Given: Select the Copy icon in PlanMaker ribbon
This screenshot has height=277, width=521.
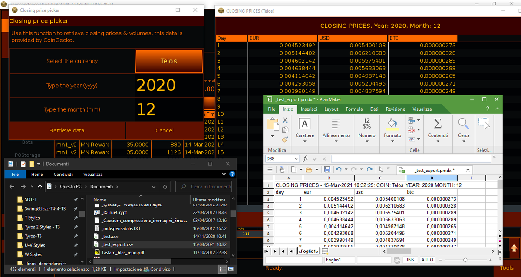Looking at the screenshot, I should click(x=285, y=130).
